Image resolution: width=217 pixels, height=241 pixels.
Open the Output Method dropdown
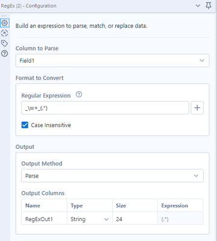click(x=112, y=176)
